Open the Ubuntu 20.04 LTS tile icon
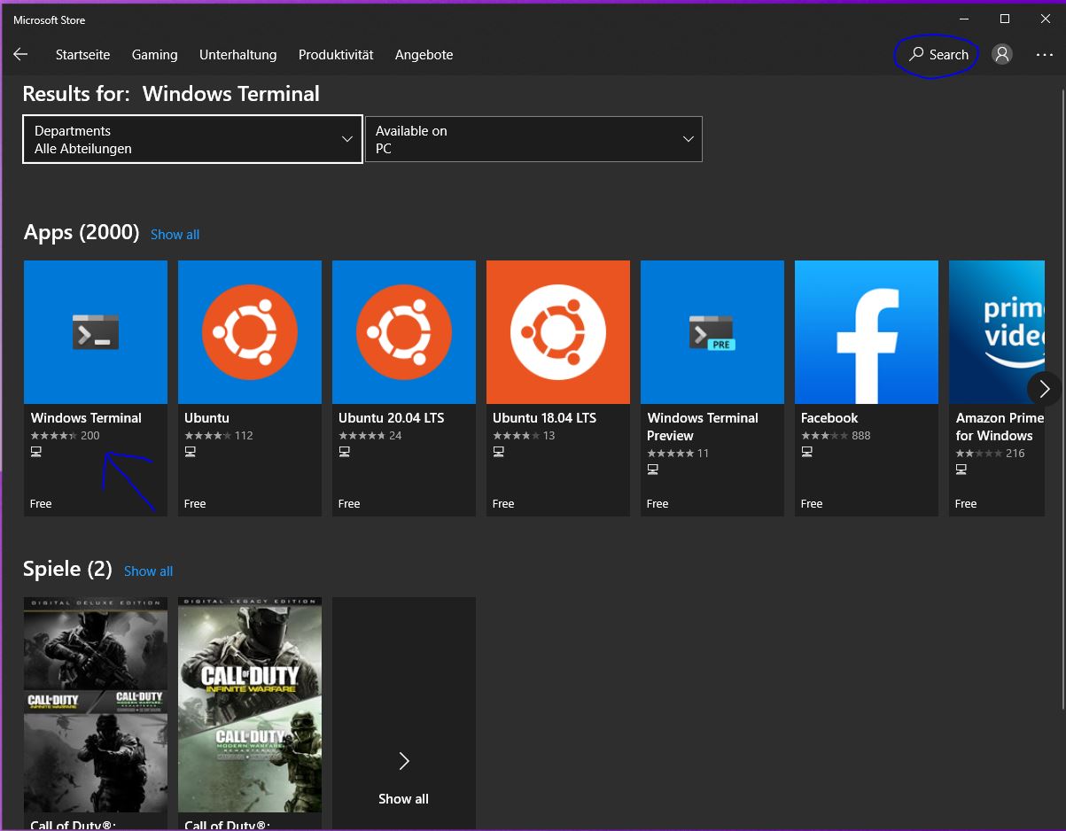Image resolution: width=1066 pixels, height=831 pixels. (x=404, y=332)
